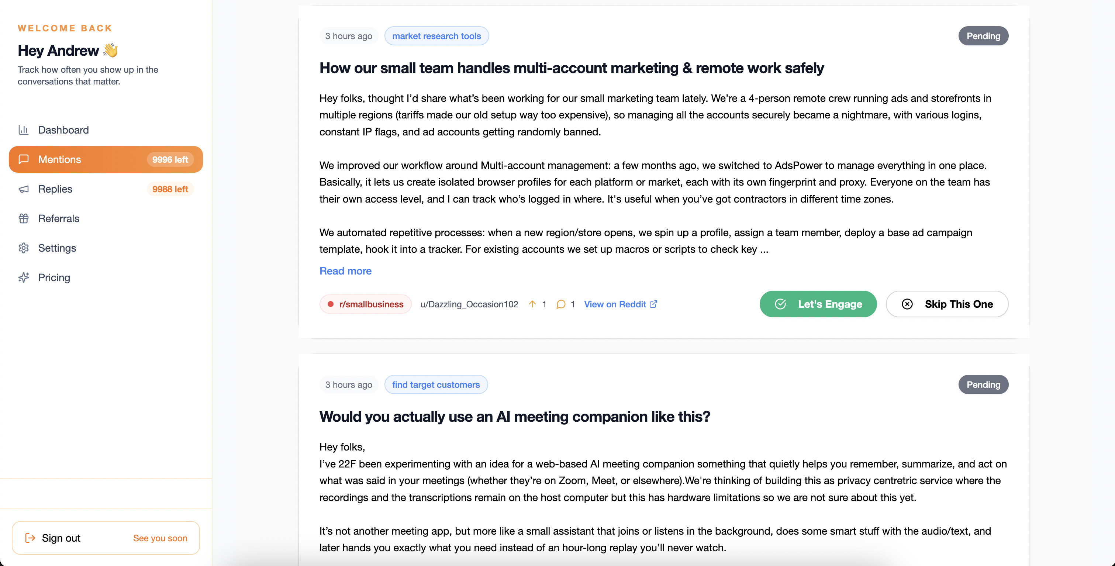Click the r/smallbusiness subreddit tag
The width and height of the screenshot is (1115, 566).
(365, 304)
